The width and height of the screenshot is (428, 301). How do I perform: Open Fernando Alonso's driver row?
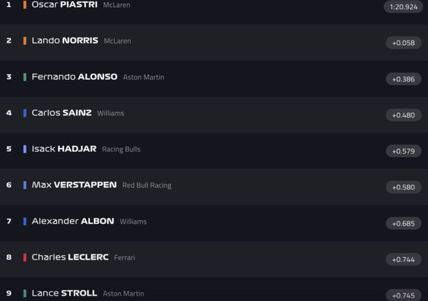[x=74, y=77]
